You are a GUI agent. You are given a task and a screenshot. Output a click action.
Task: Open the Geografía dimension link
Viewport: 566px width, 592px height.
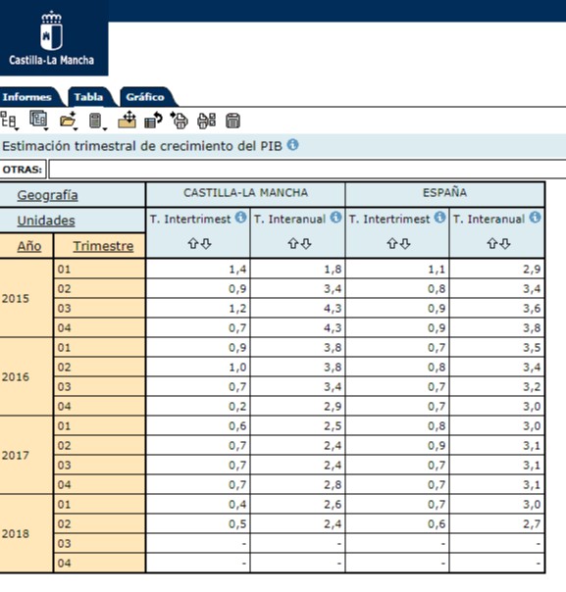point(48,195)
